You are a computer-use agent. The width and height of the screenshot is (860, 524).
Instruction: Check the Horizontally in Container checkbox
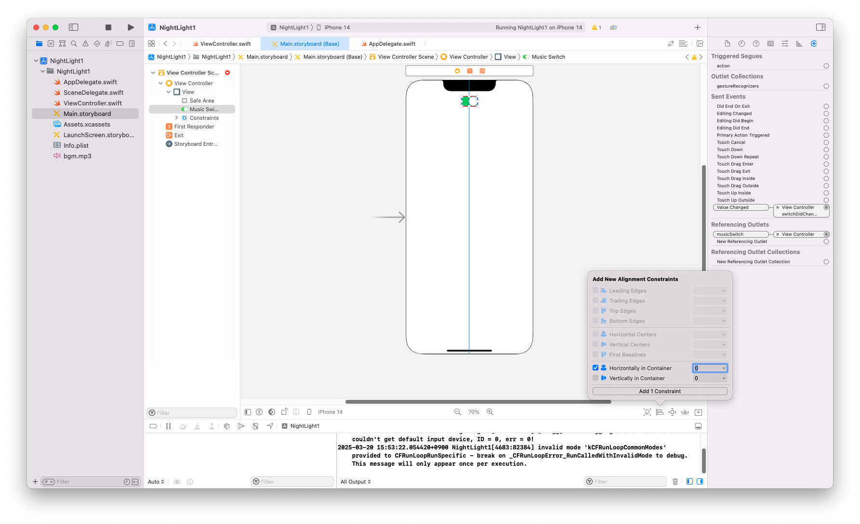595,368
